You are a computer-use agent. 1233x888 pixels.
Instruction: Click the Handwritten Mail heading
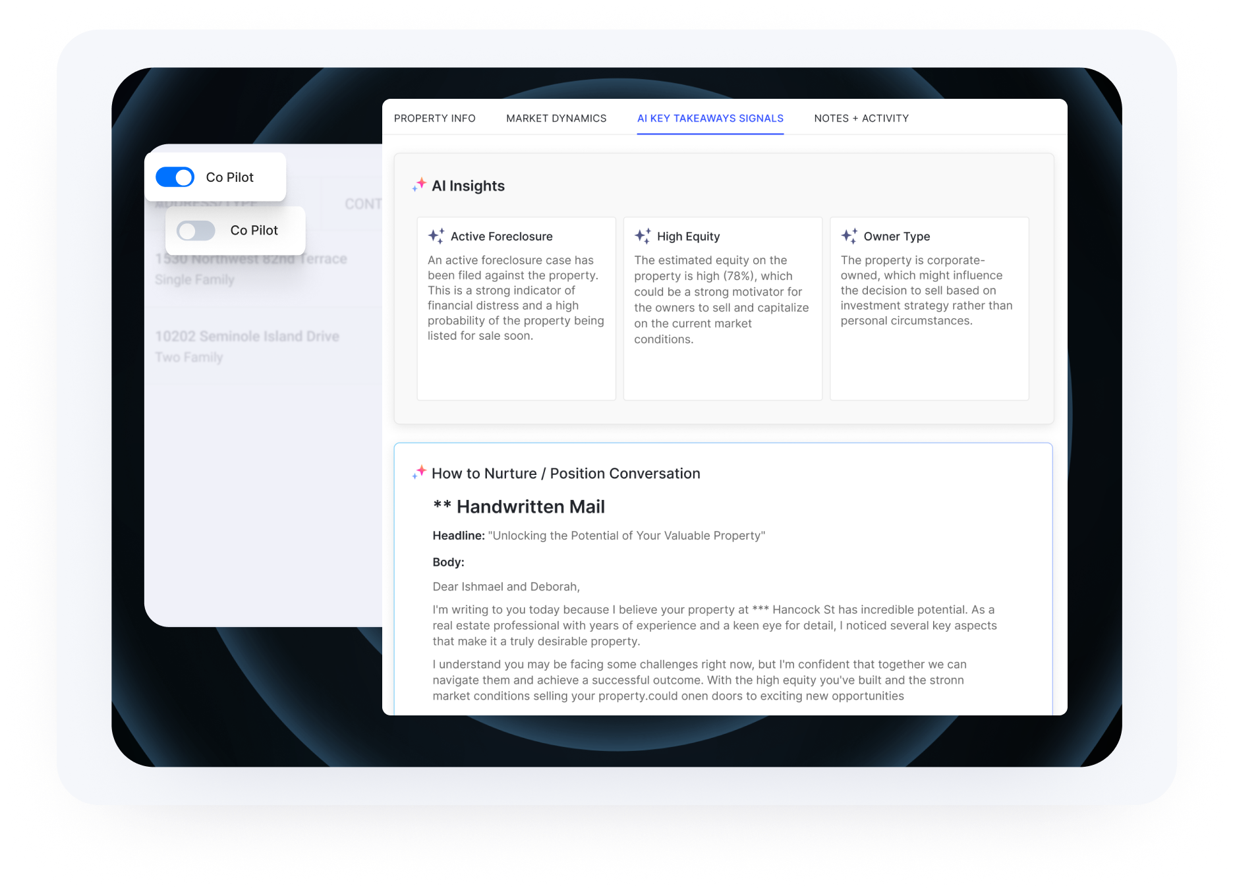[519, 507]
